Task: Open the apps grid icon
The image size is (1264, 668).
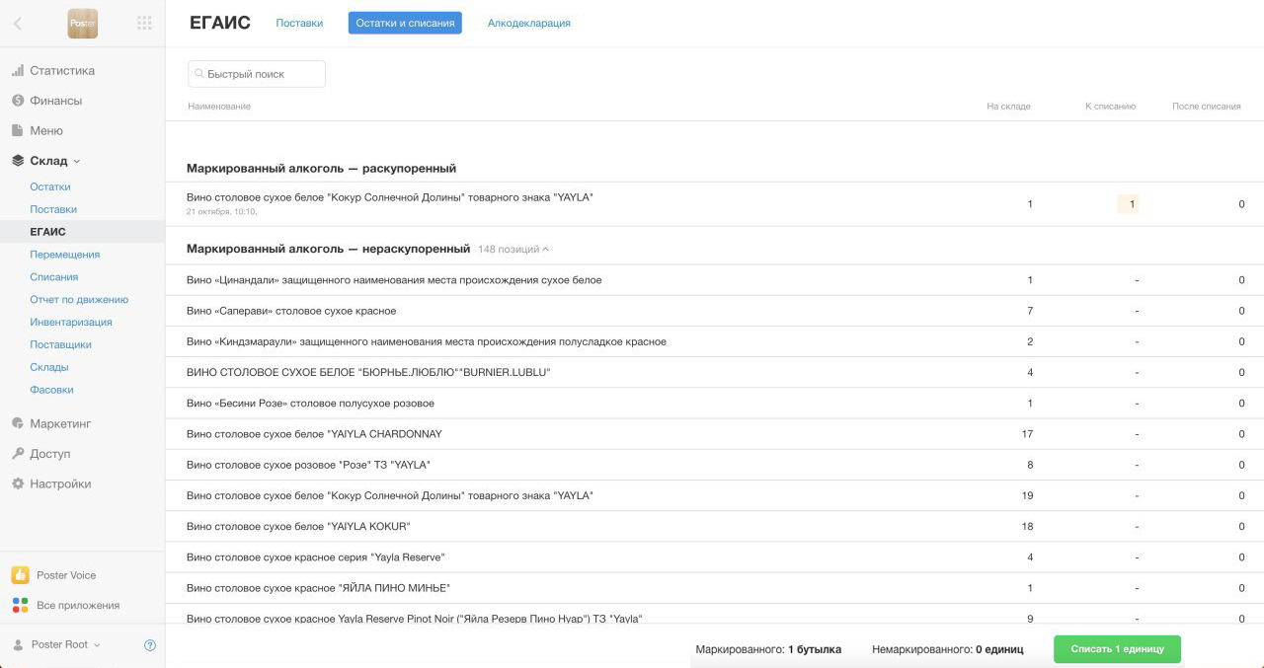Action: [x=144, y=23]
